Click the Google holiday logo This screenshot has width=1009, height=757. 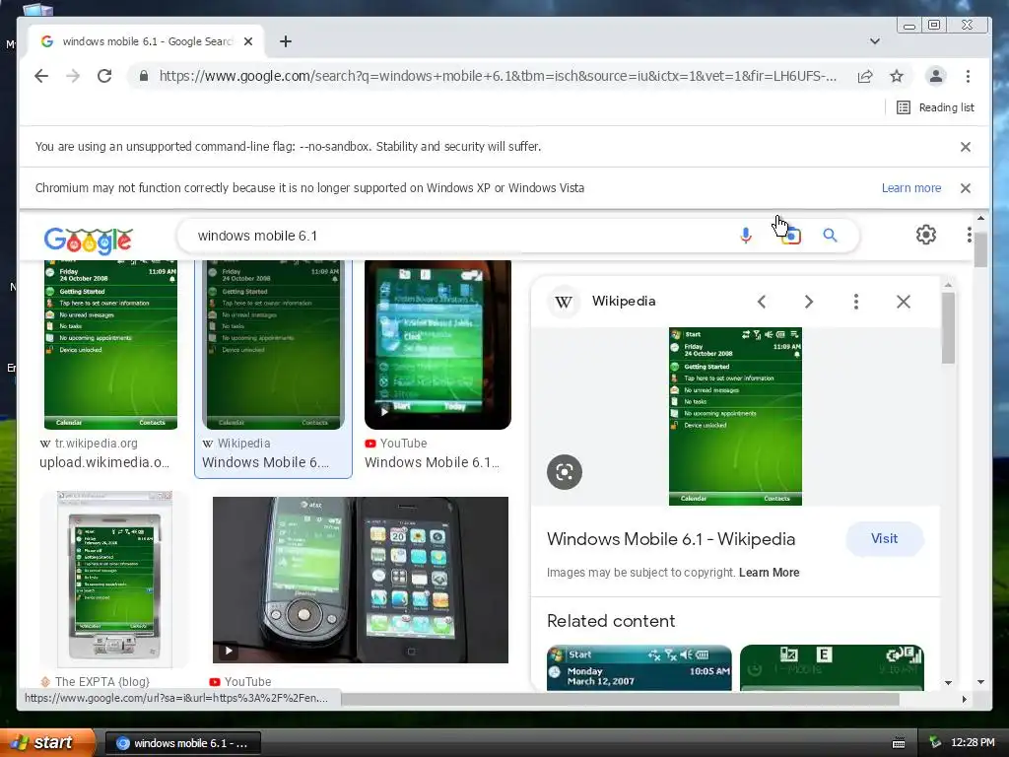[88, 241]
